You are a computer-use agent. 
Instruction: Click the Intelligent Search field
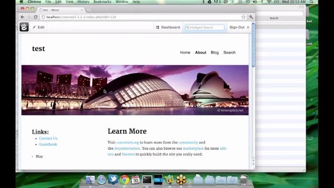pos(205,27)
